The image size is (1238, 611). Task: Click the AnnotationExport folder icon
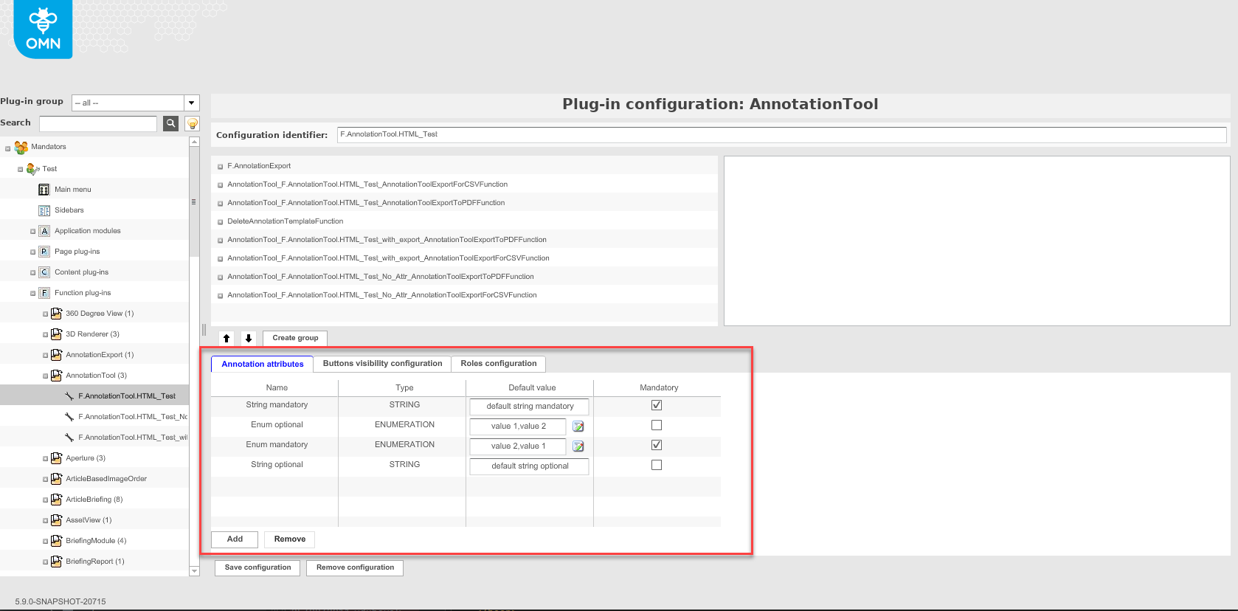pyautogui.click(x=56, y=355)
